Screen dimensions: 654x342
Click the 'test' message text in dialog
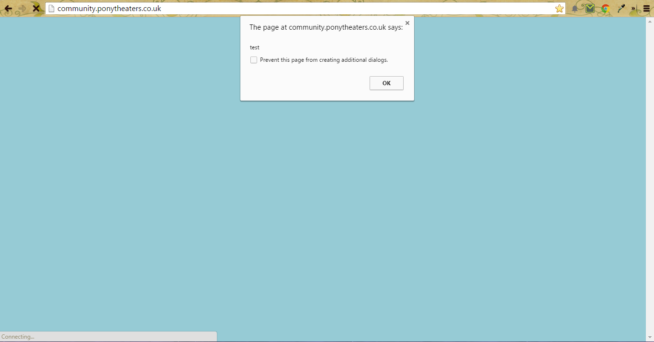pyautogui.click(x=255, y=47)
